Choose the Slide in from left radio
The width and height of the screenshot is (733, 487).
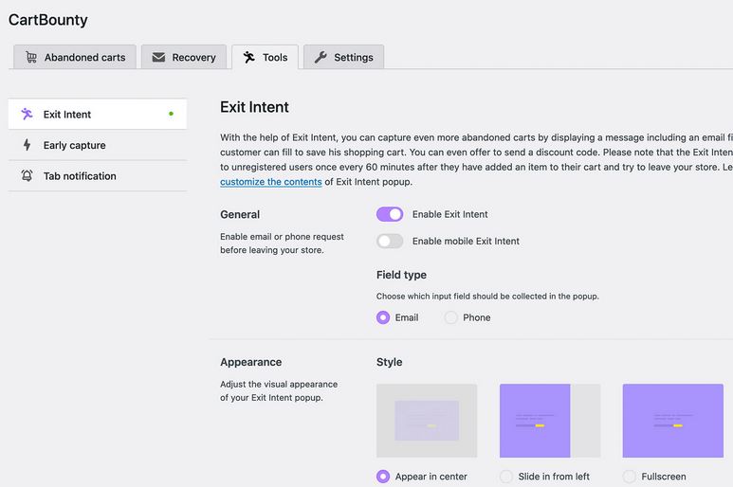tap(505, 477)
